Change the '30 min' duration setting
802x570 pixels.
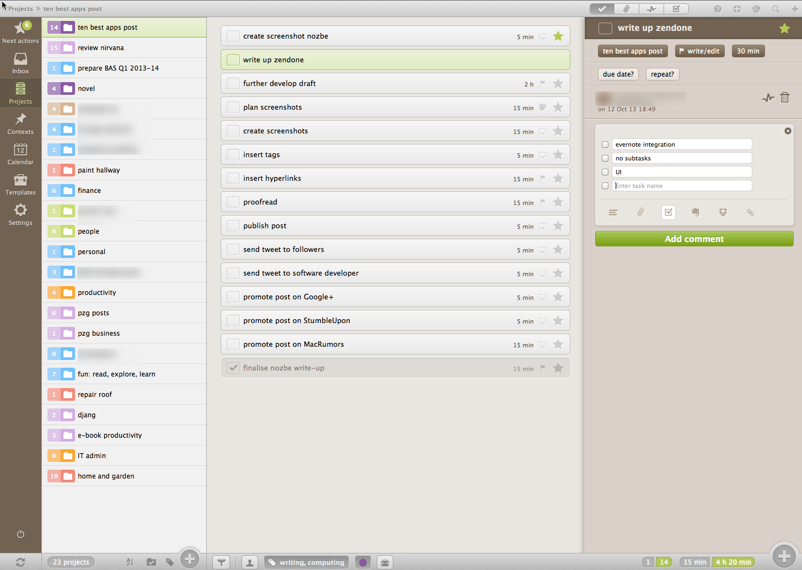(748, 51)
